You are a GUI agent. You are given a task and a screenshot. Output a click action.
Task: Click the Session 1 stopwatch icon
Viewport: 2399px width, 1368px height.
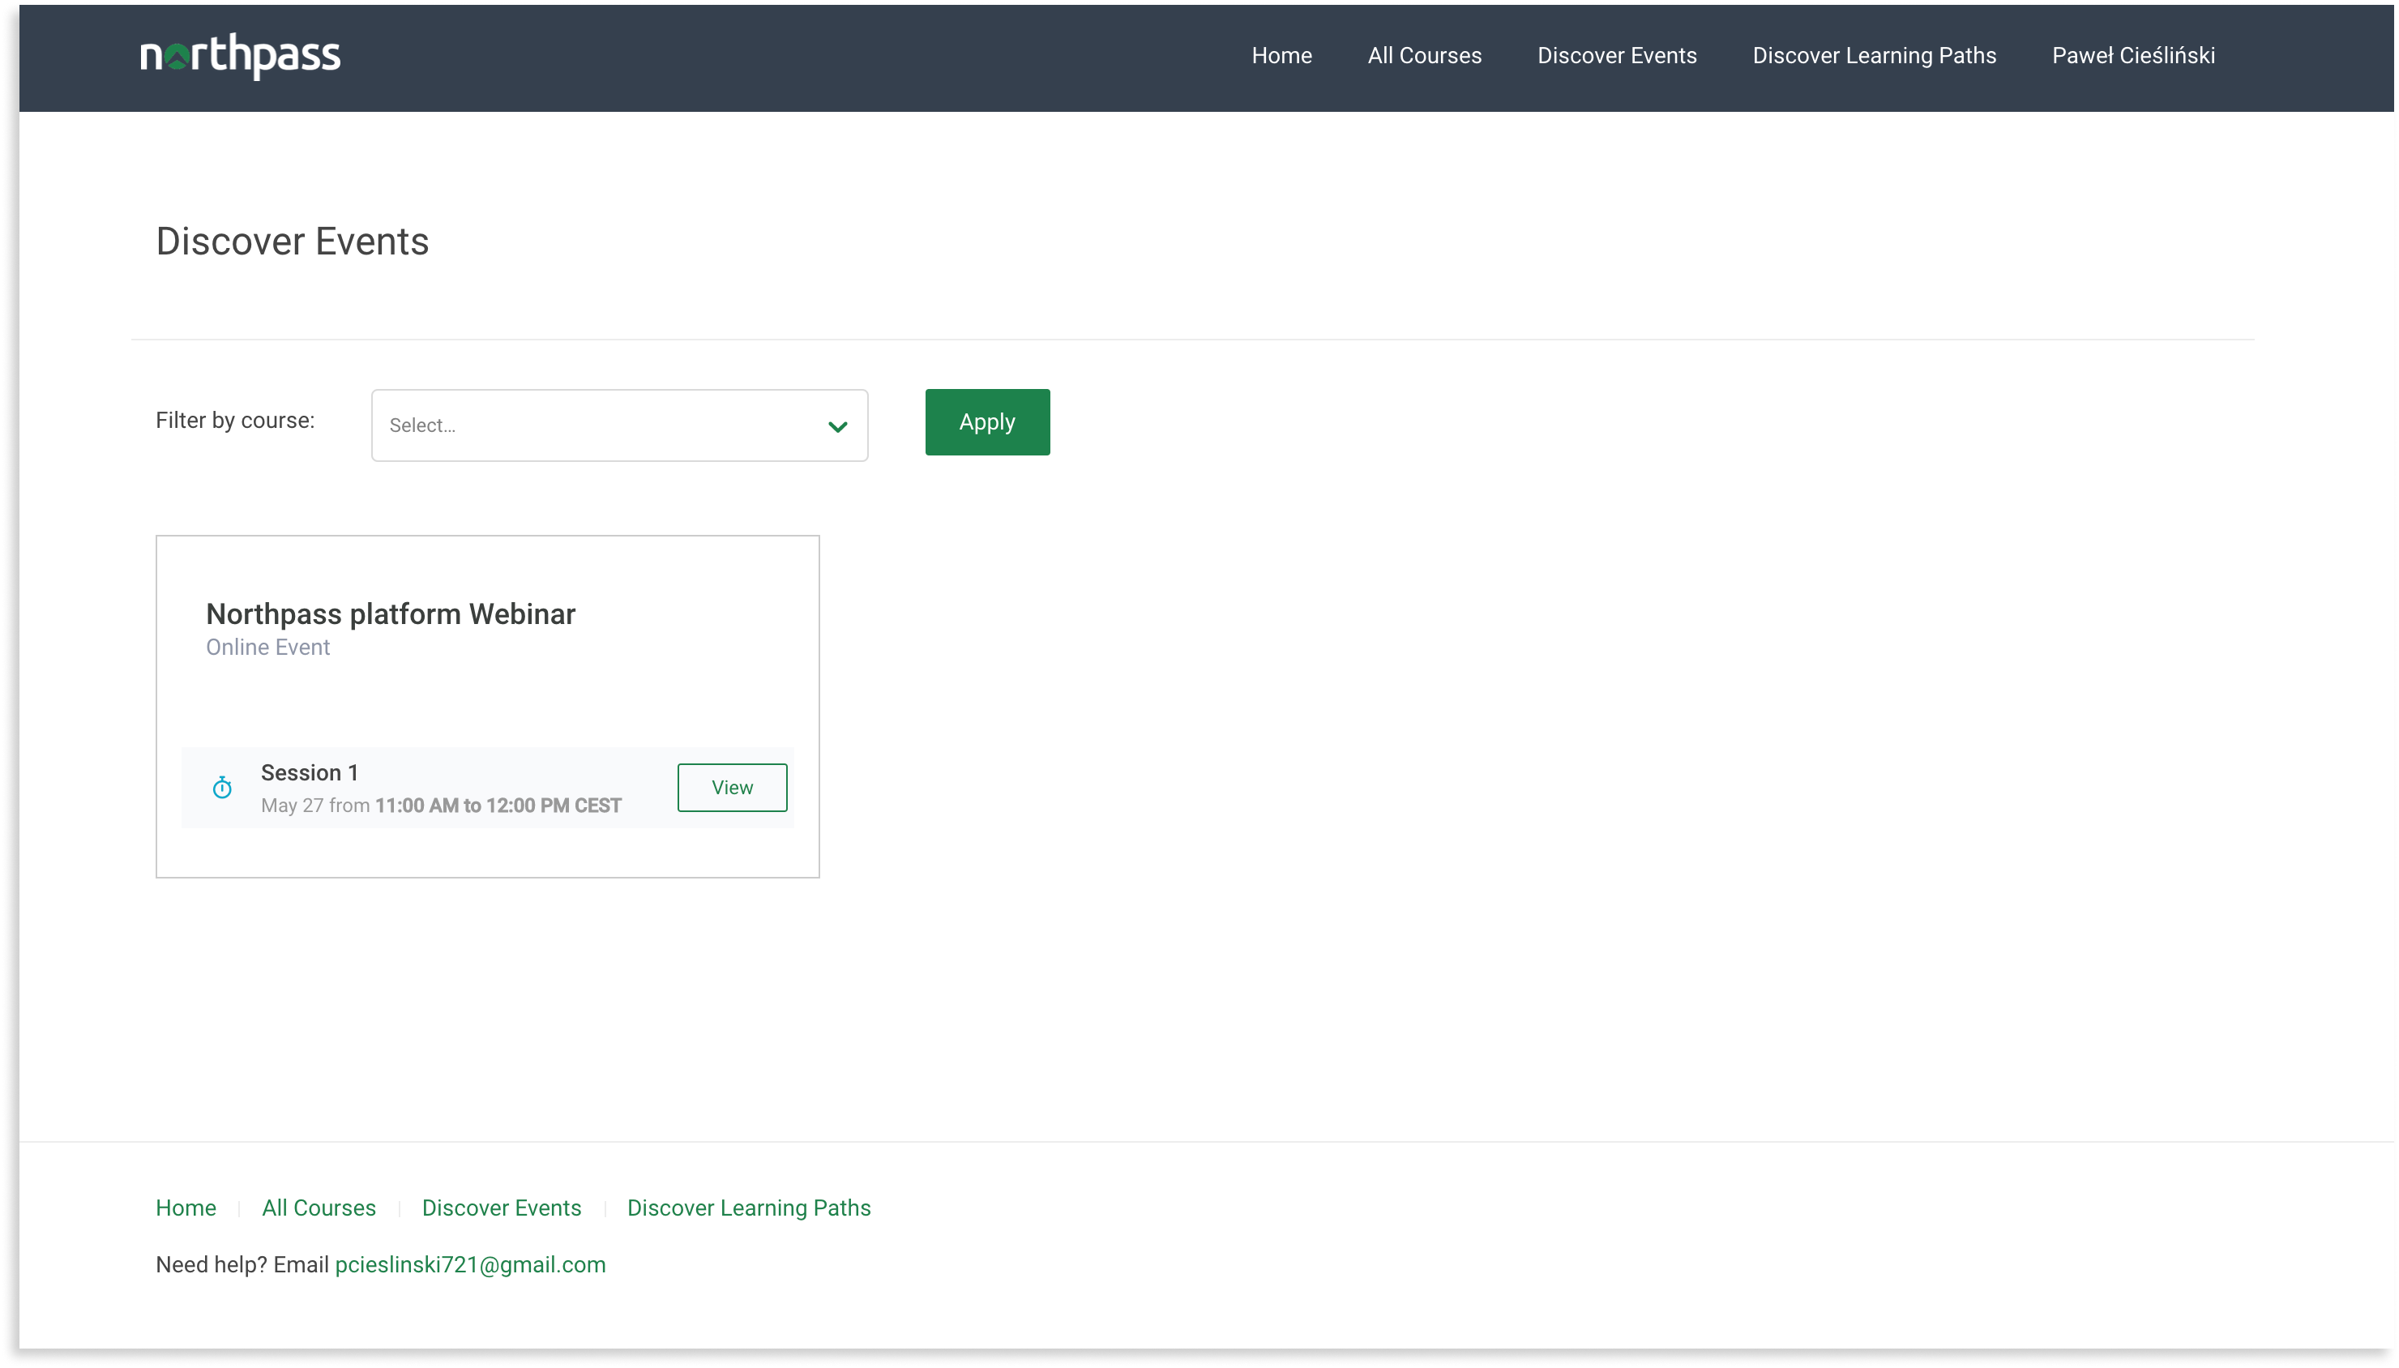tap(222, 788)
